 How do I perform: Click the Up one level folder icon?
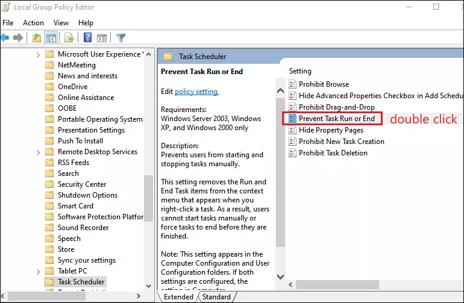coord(37,37)
